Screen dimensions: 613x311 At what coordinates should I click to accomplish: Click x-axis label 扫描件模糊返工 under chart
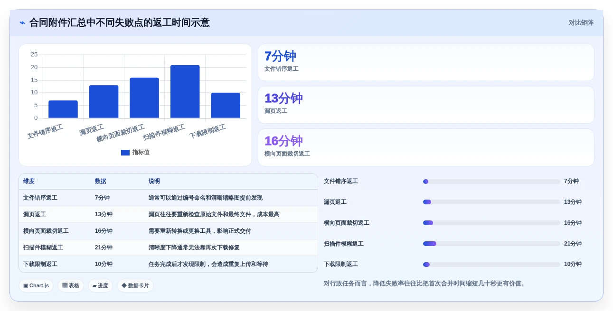[164, 132]
